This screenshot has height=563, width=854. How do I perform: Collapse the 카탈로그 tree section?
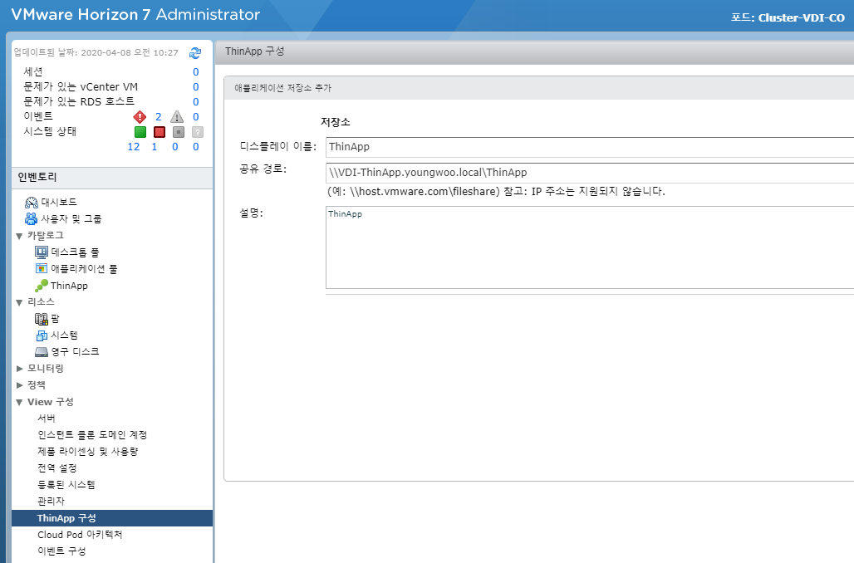tap(19, 236)
